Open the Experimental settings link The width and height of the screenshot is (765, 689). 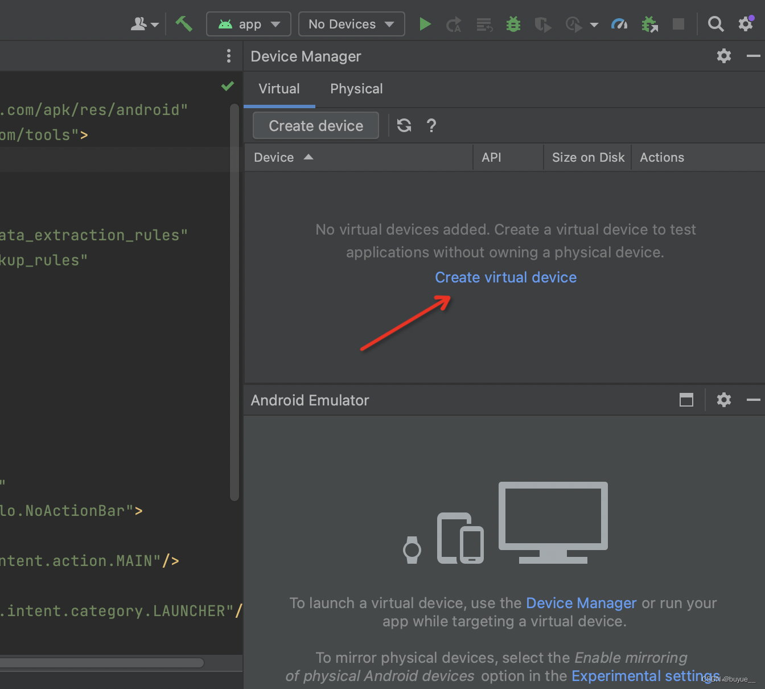(x=645, y=676)
